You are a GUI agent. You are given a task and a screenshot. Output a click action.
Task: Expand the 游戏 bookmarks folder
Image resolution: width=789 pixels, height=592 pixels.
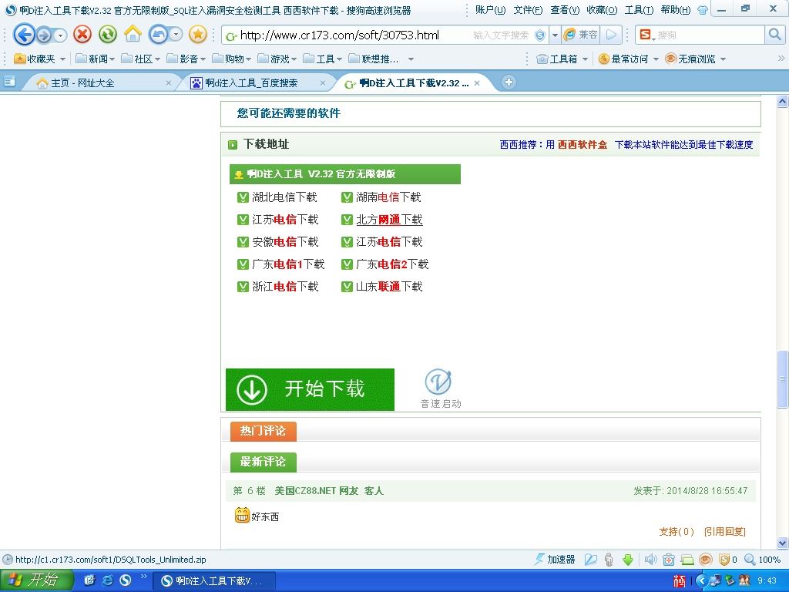coord(277,59)
